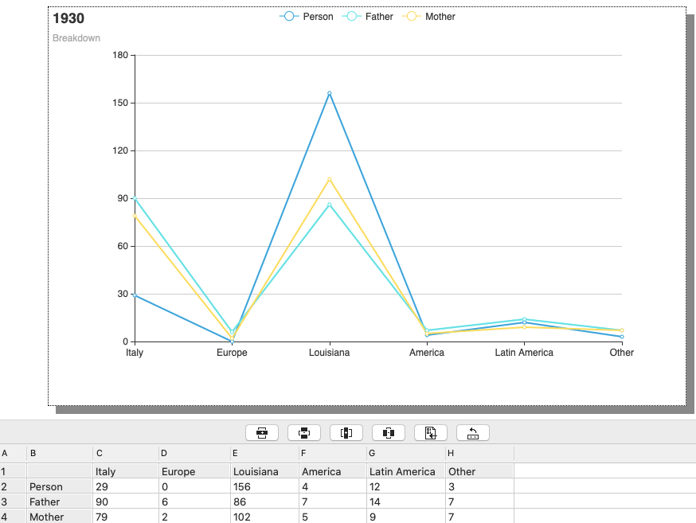Click Person data point at Louisiana peak
This screenshot has height=523, width=696.
(x=329, y=93)
